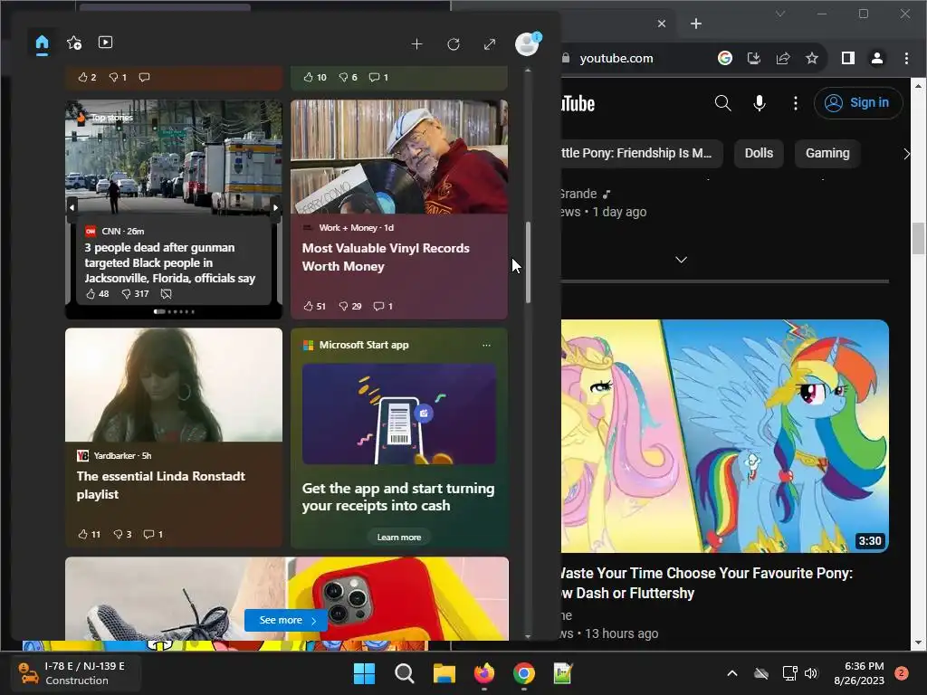Open comments on Vinyl Records article
Screen dimensions: 927x695
tap(383, 306)
